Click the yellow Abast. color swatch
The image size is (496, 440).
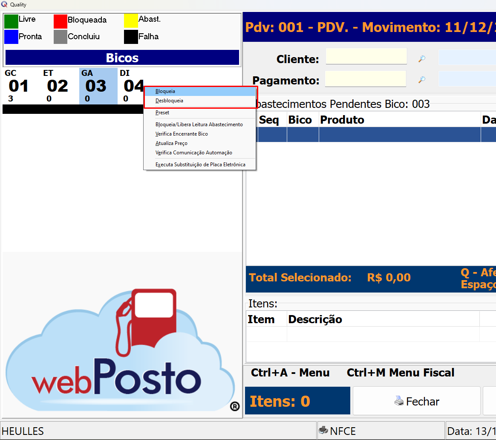point(131,21)
